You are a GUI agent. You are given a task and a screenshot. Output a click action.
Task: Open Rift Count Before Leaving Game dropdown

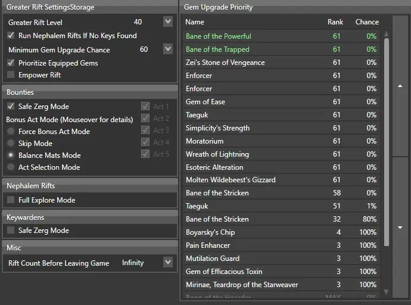[x=167, y=262]
